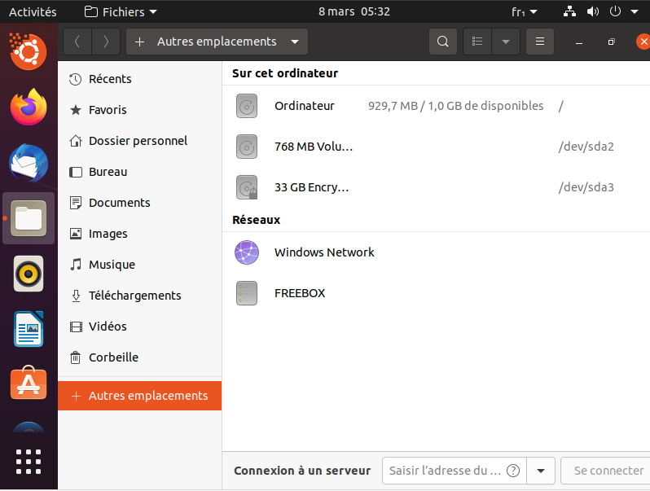This screenshot has height=491, width=650.
Task: Click the search magnifier icon in toolbar
Action: click(x=442, y=42)
